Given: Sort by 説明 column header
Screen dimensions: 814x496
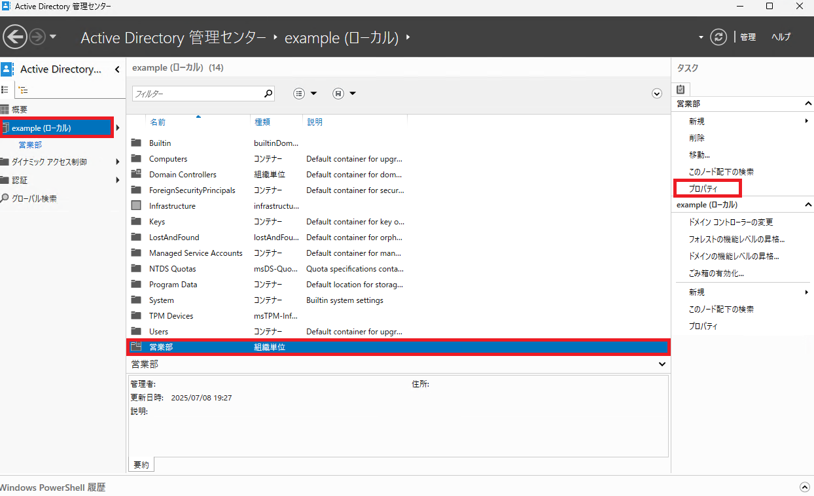Looking at the screenshot, I should [x=315, y=122].
